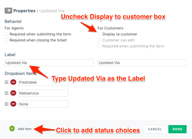Delete the None dropdown item

pyautogui.click(x=13, y=104)
